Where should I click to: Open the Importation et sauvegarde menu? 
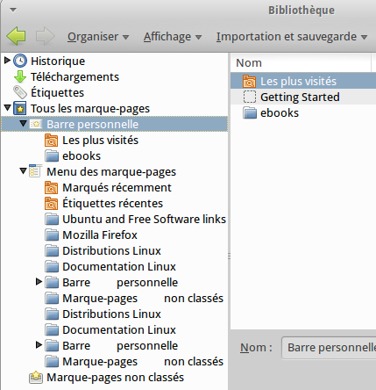[292, 37]
